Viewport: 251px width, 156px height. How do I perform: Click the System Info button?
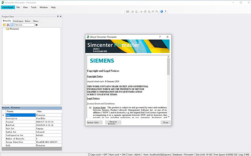point(95,123)
